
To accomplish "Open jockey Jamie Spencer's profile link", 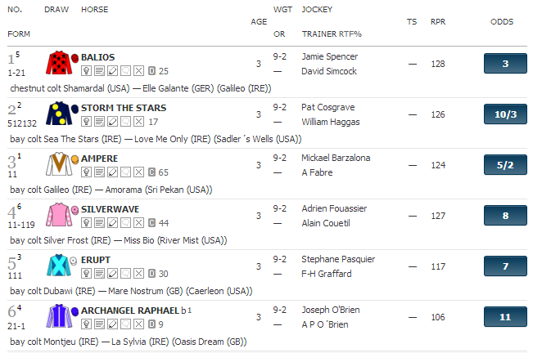I will 329,56.
